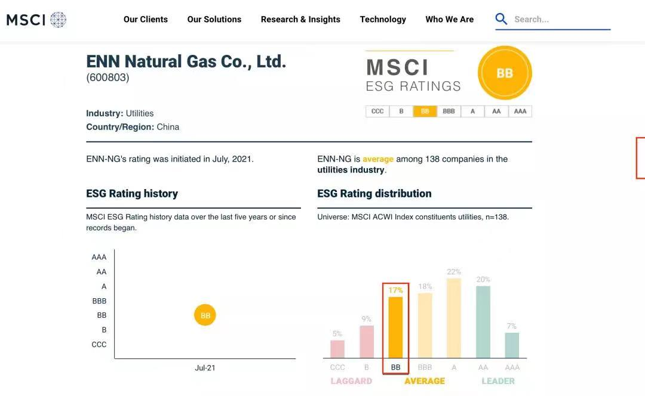The height and width of the screenshot is (396, 645).
Task: Expand the Research & Insights menu
Action: coord(300,19)
